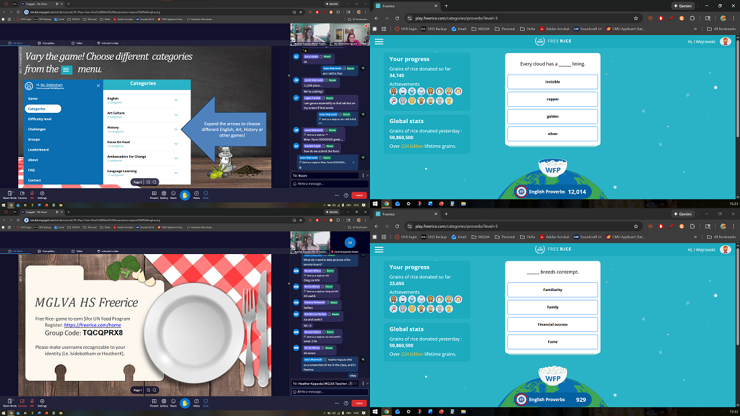Open Instructor's video tab above Vary-the-game slide
The width and height of the screenshot is (740, 416).
(108, 43)
